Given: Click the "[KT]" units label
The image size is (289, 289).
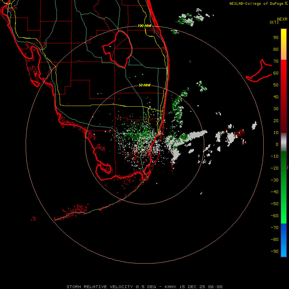Looking at the screenshot, I should coord(274,22).
